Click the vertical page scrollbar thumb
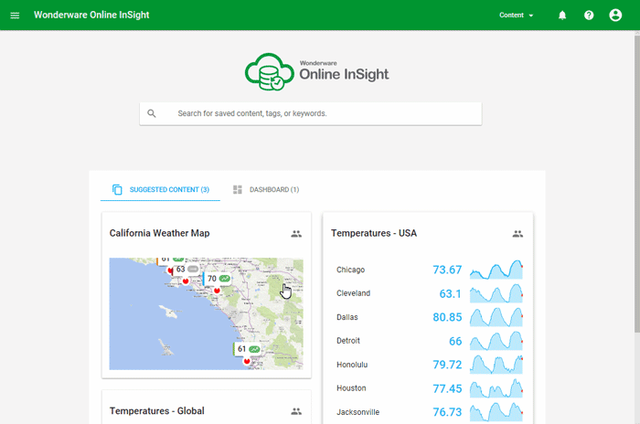The height and width of the screenshot is (424, 640). tap(636, 184)
